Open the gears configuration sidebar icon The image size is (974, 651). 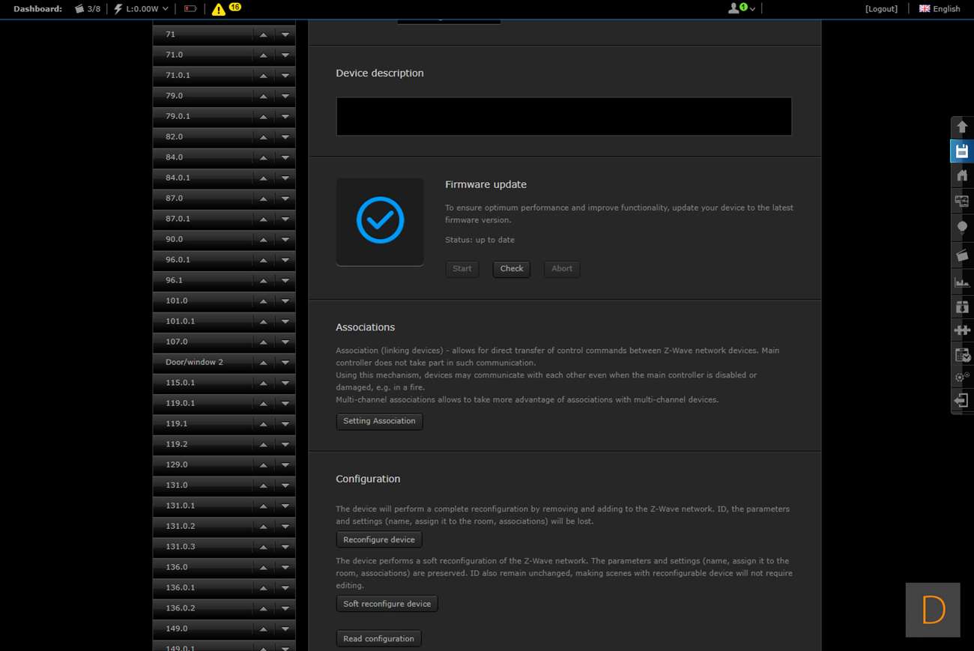coord(962,378)
